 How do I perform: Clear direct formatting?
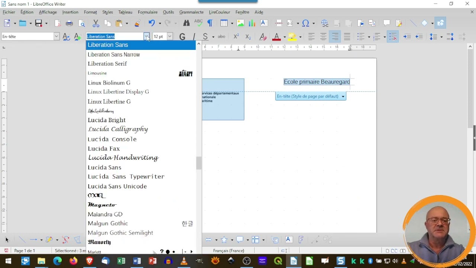click(x=263, y=36)
